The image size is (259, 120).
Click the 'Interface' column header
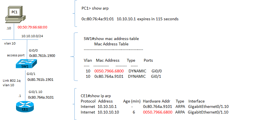point(197,101)
